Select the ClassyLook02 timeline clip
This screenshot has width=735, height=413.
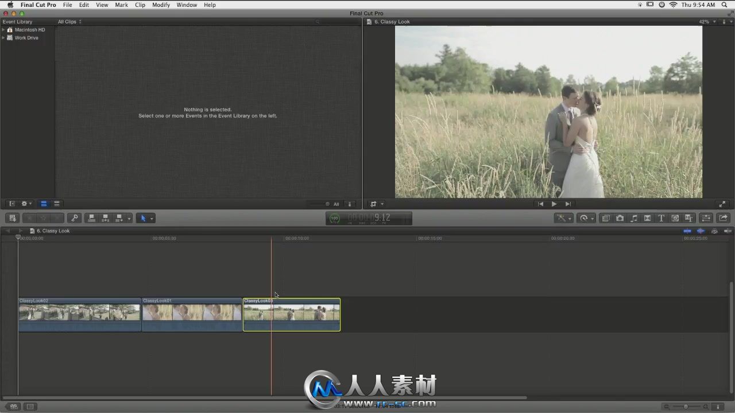[x=80, y=314]
